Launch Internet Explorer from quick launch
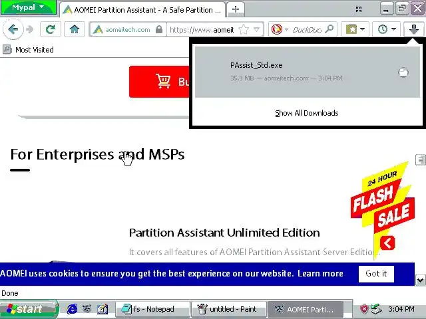The image size is (426, 319). coord(72,309)
